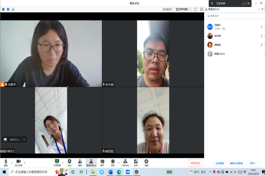Open the security shield options
Image resolution: width=265 pixels, height=176 pixels.
pyautogui.click(x=70, y=162)
